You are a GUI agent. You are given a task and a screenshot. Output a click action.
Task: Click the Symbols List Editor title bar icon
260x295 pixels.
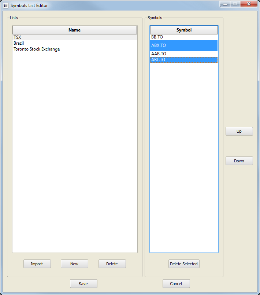point(5,5)
